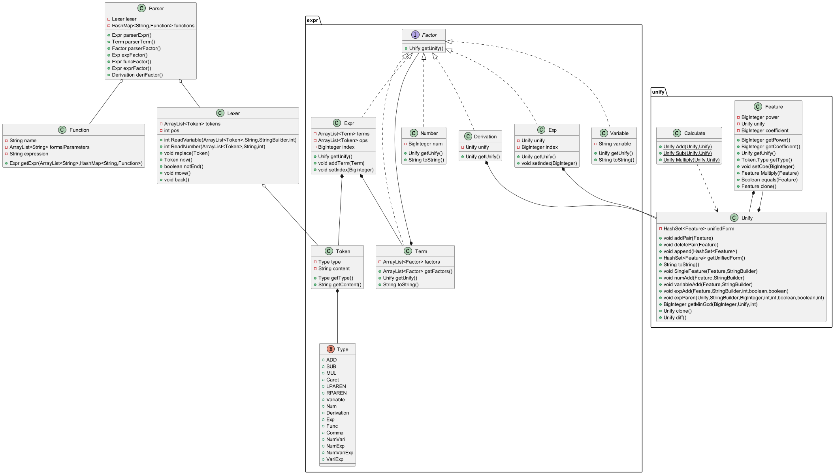Select 'Unify getUnify()' in Factor interface

(x=426, y=49)
